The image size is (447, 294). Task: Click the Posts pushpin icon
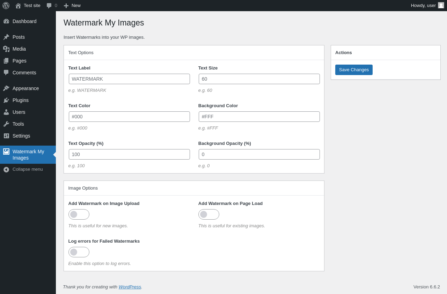(6, 37)
